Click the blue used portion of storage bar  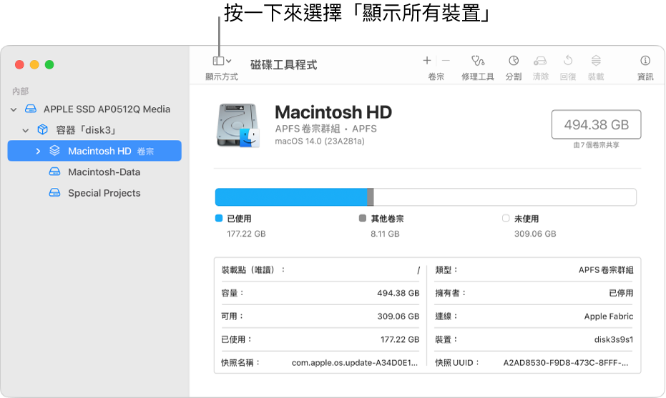[291, 197]
